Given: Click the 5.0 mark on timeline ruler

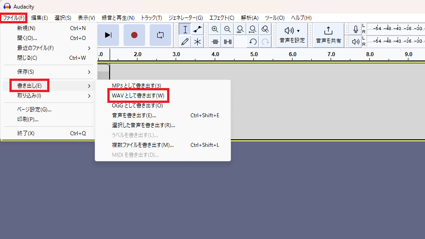Looking at the screenshot, I should [x=254, y=54].
